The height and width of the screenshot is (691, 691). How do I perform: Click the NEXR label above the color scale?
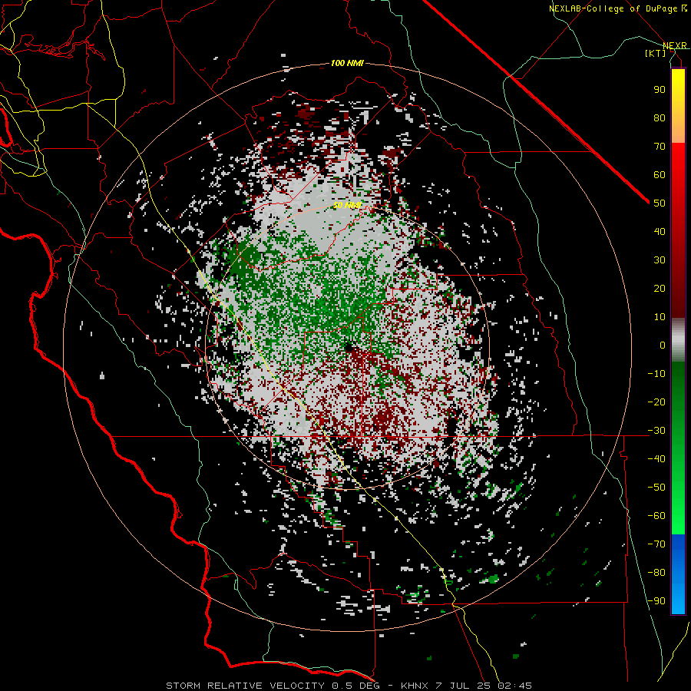tap(675, 46)
